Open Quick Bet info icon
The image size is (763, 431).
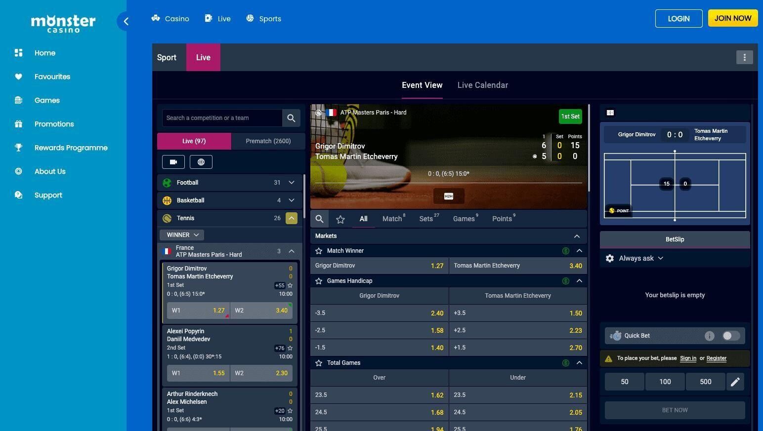point(709,336)
